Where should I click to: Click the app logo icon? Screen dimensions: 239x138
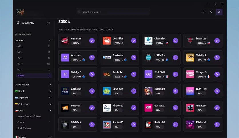click(20, 12)
